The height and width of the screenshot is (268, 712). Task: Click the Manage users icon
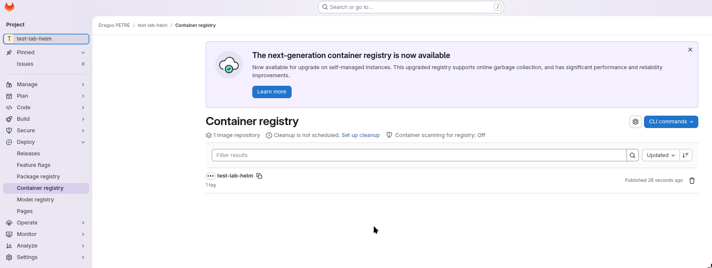click(9, 84)
